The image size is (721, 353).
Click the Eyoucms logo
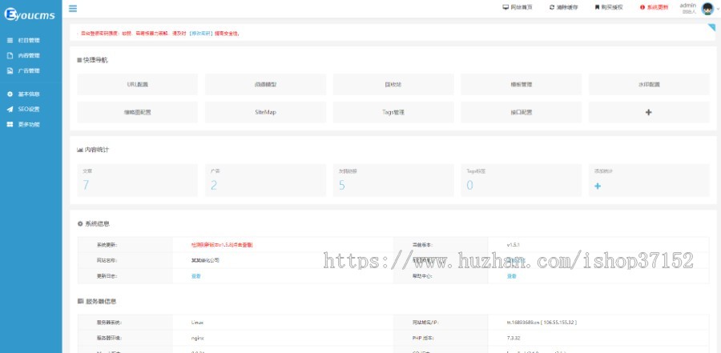click(x=30, y=14)
